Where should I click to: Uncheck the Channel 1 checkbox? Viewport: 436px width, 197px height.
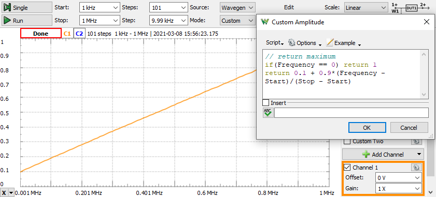click(347, 168)
